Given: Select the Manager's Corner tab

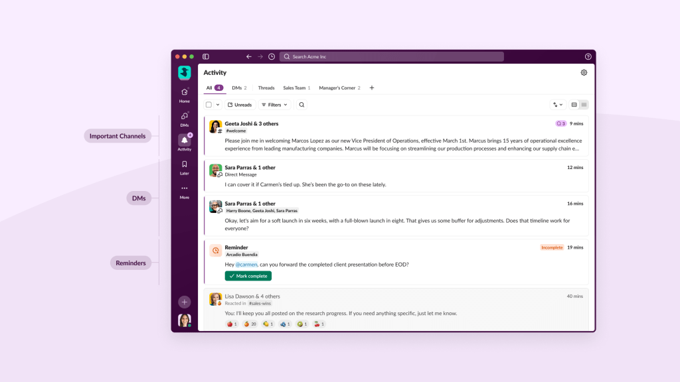Looking at the screenshot, I should pyautogui.click(x=339, y=88).
